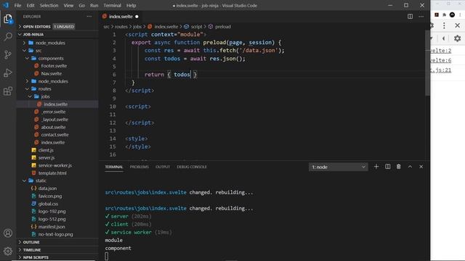The image size is (465, 261).
Task: Click the 'preload' breadcrumb item
Action: pyautogui.click(x=219, y=27)
